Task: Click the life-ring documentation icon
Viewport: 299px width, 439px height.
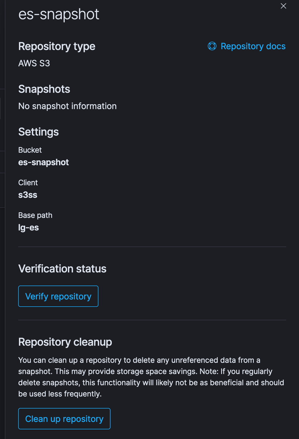Action: [x=212, y=46]
